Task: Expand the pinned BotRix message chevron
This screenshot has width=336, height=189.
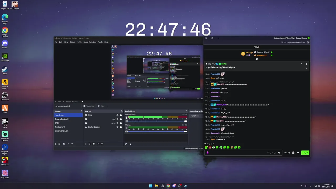Action: point(306,68)
